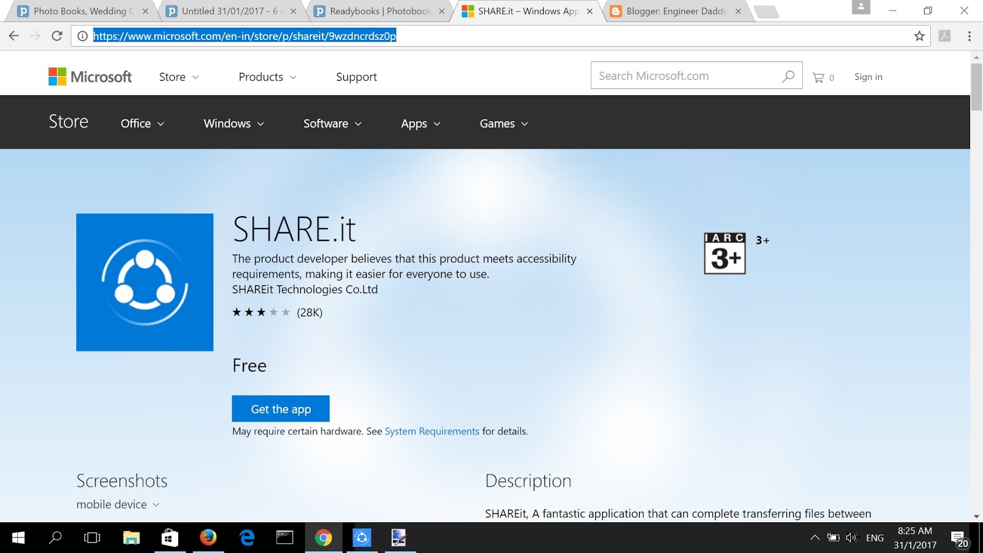
Task: Open Windows Start menu
Action: pyautogui.click(x=18, y=538)
